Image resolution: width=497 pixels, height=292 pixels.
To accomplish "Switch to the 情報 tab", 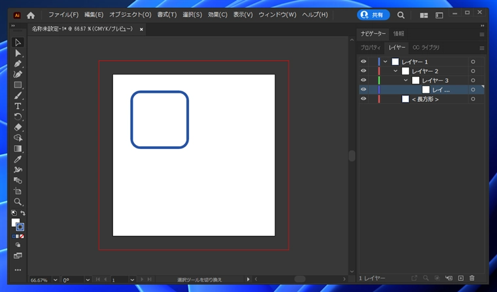I will tap(398, 33).
